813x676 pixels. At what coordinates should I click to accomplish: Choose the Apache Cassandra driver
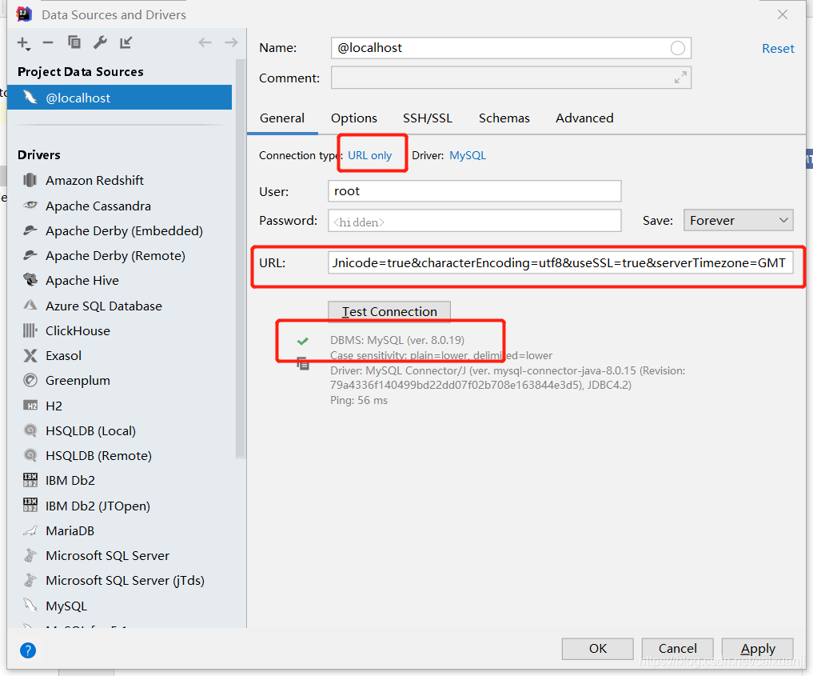[98, 206]
